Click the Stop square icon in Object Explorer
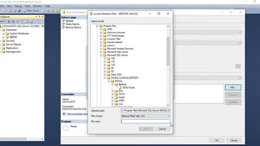Viewport: 260px width, 146px height. pyautogui.click(x=17, y=21)
